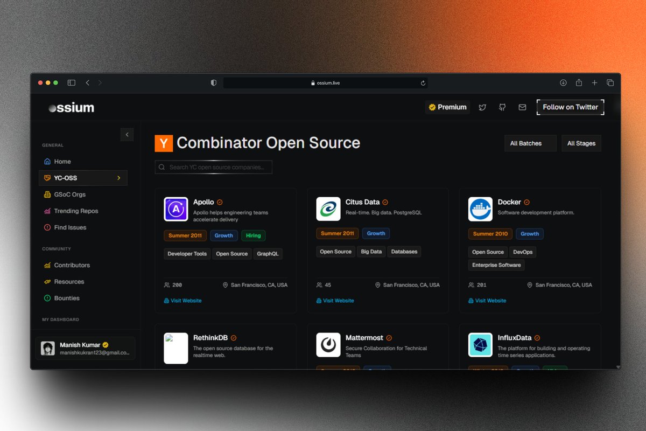The image size is (646, 431).
Task: Click the GraphQL tag on Apollo card
Action: (268, 254)
